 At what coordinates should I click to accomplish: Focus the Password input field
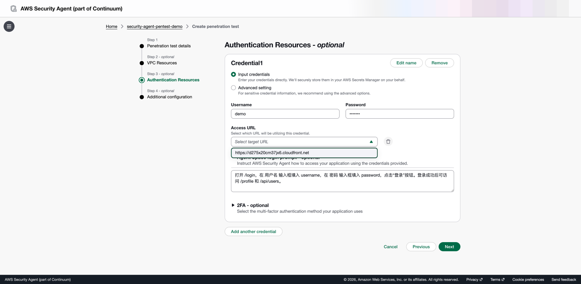400,114
